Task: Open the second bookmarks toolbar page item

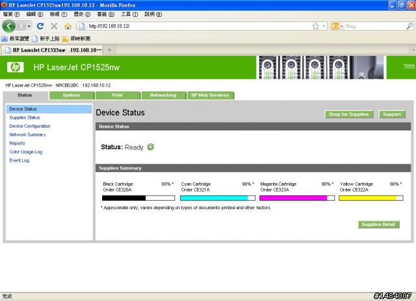Action: 46,39
